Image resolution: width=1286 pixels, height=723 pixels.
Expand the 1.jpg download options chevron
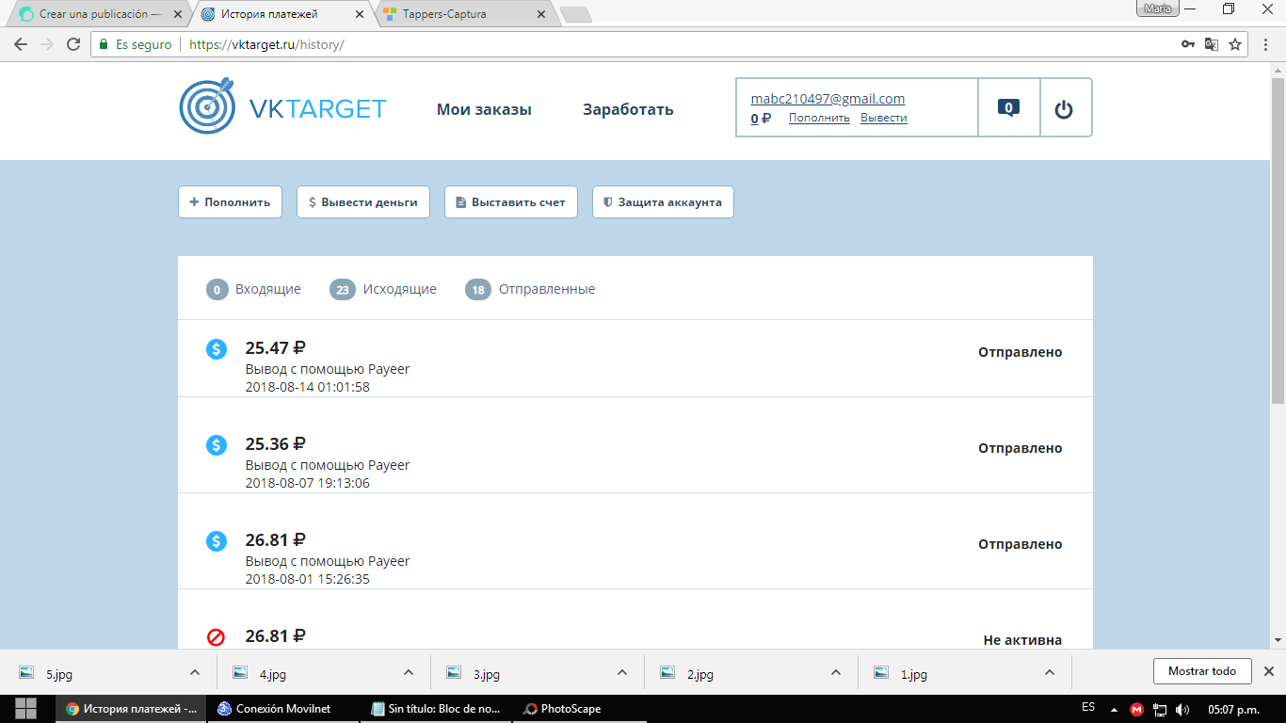pyautogui.click(x=1050, y=672)
